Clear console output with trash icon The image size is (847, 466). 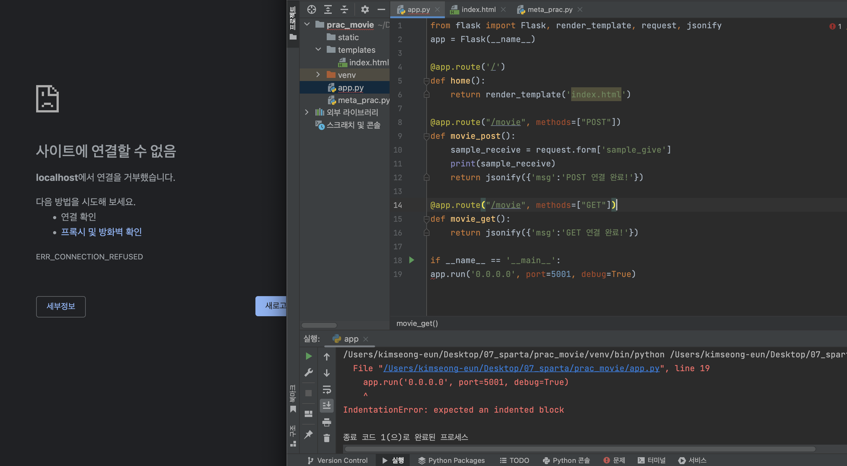point(326,438)
